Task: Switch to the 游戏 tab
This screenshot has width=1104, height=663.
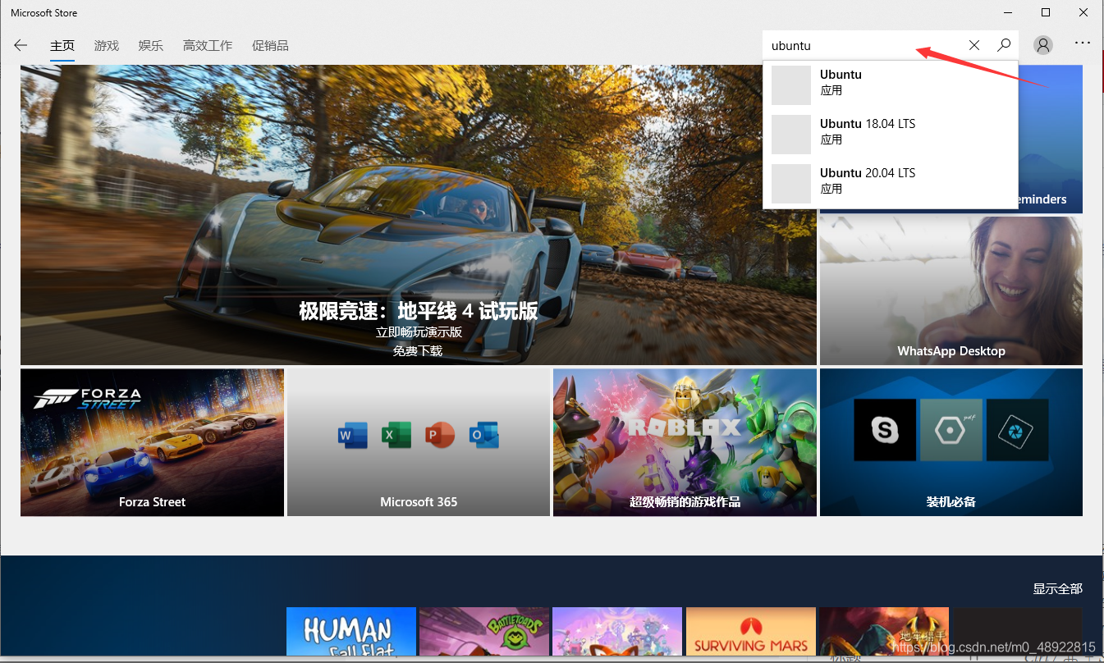Action: tap(107, 46)
